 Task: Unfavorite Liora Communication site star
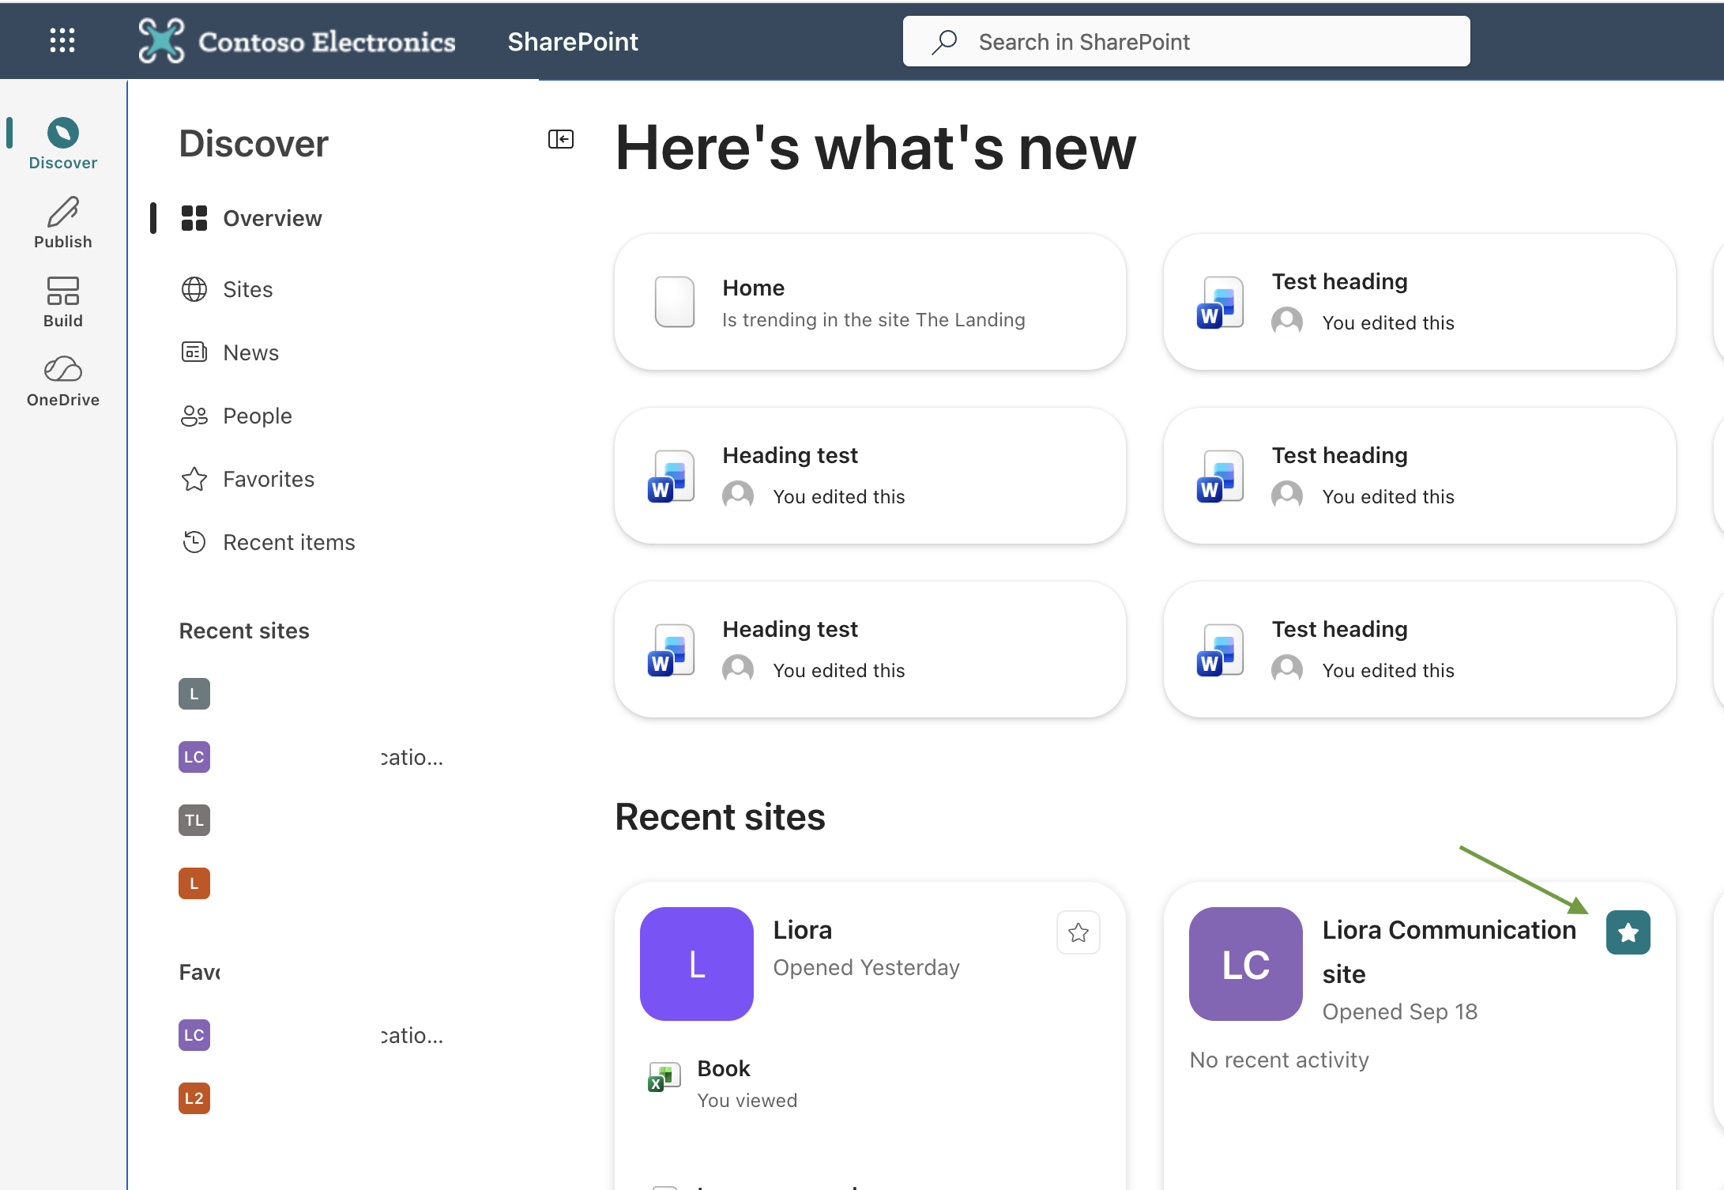click(x=1628, y=932)
